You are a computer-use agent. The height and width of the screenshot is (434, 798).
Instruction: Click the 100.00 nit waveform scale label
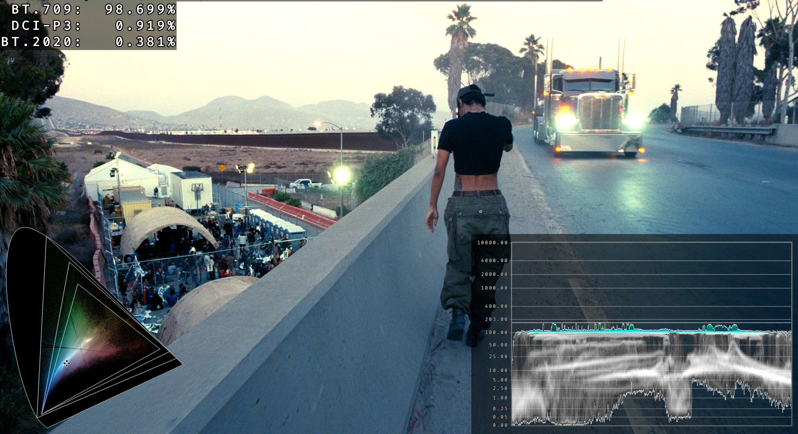496,332
